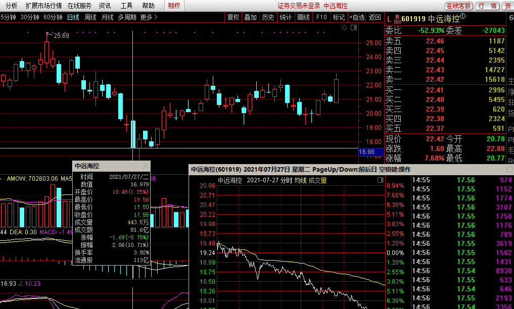Click the AMOW: 702603.06 indicator label
Screen dimensions: 514x309
pos(32,179)
